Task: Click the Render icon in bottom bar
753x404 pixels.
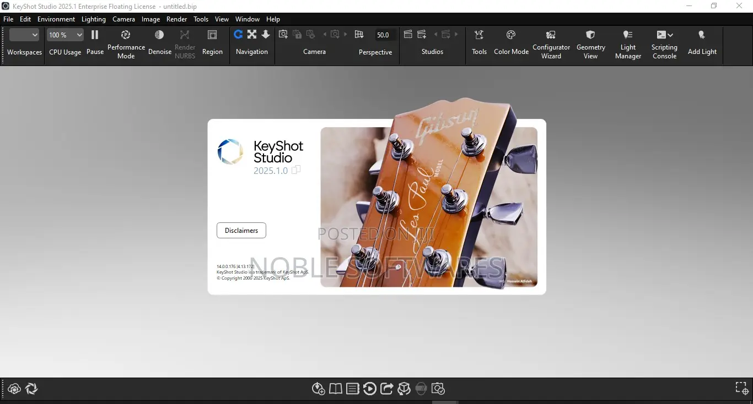Action: [421, 389]
